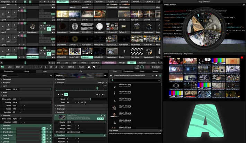Expand Layer Autopilot section
Viewport: 246px width, 143px height.
click(x=26, y=83)
